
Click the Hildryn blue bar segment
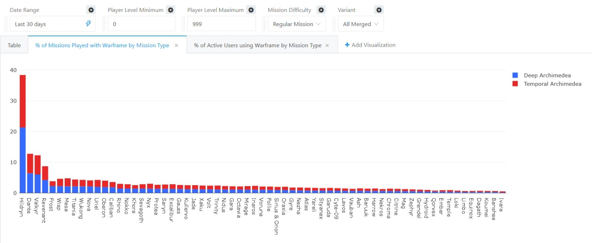click(x=22, y=160)
